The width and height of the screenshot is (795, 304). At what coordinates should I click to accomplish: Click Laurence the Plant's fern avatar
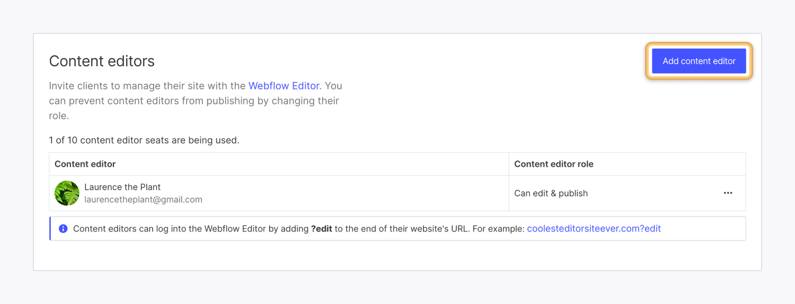67,193
